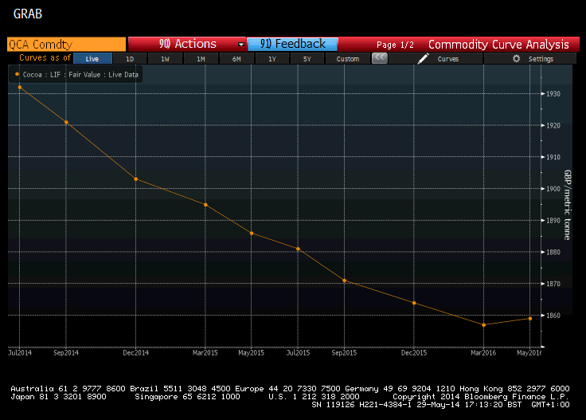Image resolution: width=586 pixels, height=420 pixels.
Task: Click the Curves as of label
Action: 45,57
